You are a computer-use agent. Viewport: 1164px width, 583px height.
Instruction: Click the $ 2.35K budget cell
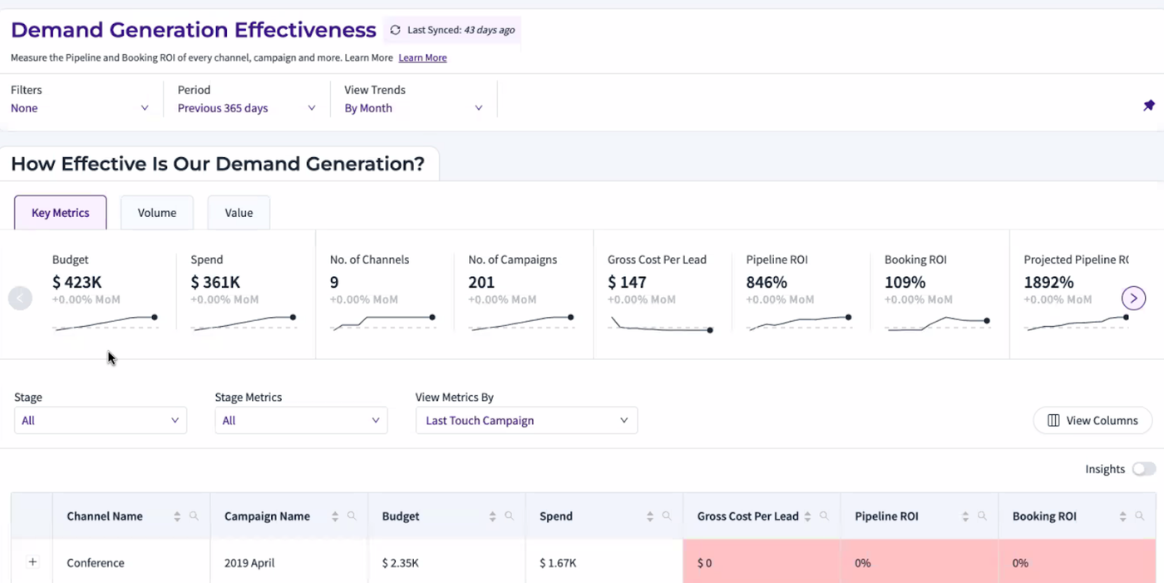click(446, 562)
